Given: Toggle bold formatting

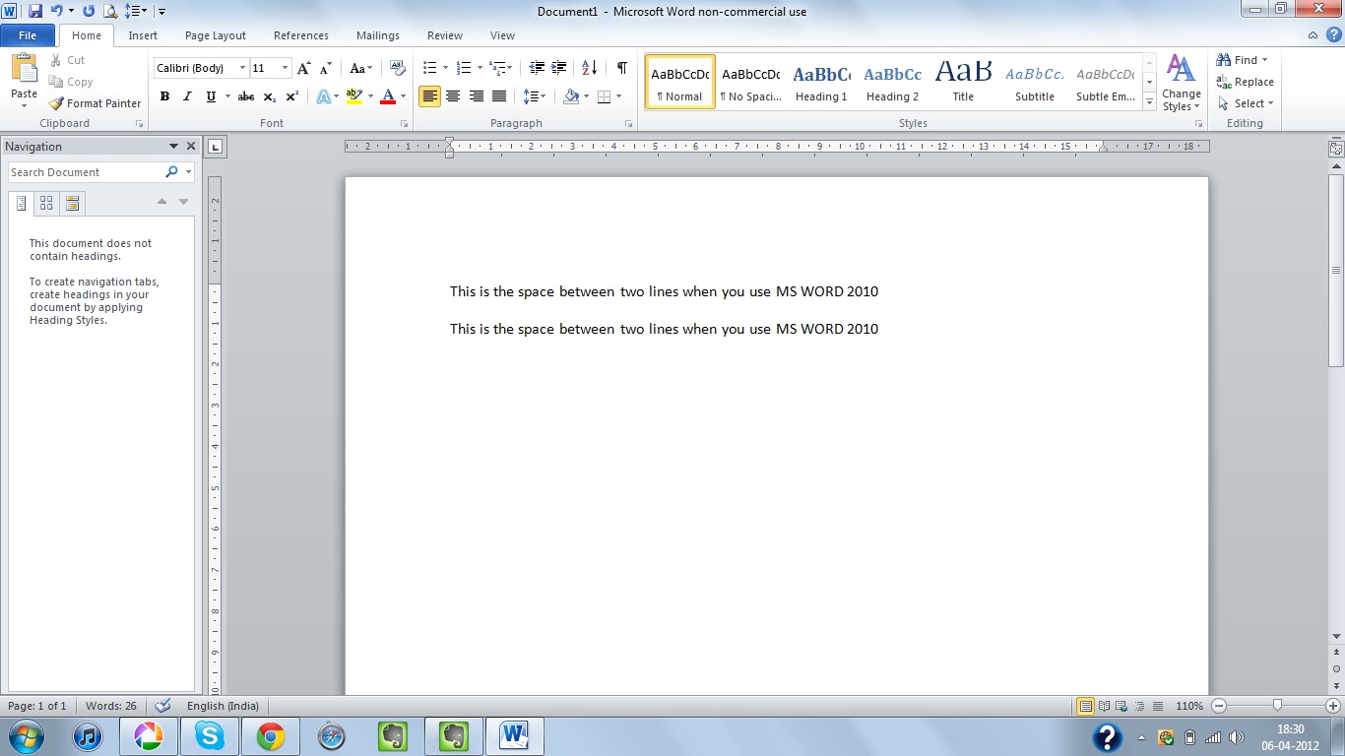Looking at the screenshot, I should point(164,96).
